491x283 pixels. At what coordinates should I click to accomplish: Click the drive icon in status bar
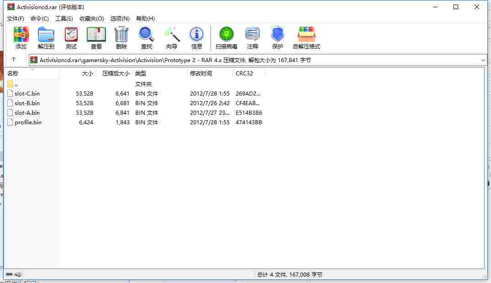click(9, 274)
